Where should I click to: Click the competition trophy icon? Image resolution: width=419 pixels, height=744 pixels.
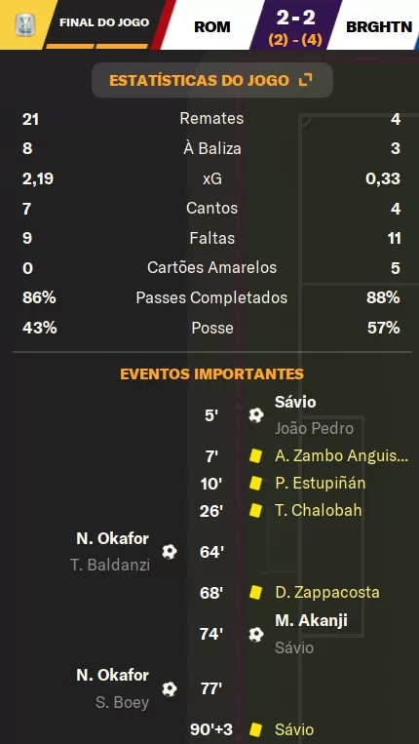pos(23,24)
